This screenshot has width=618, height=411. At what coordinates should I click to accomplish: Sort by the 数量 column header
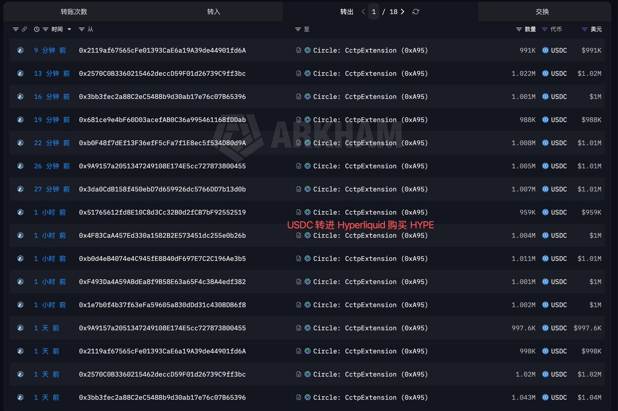[x=530, y=29]
